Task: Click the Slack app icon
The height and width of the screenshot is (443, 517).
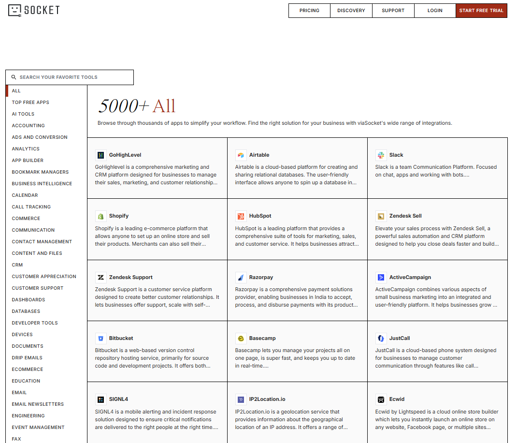Action: (x=381, y=155)
